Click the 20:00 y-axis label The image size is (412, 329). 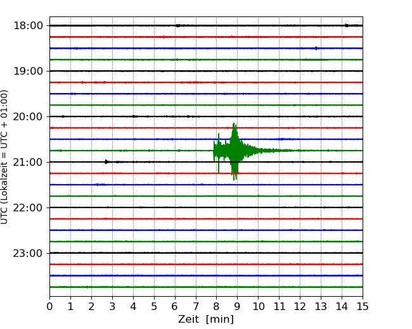pyautogui.click(x=28, y=116)
